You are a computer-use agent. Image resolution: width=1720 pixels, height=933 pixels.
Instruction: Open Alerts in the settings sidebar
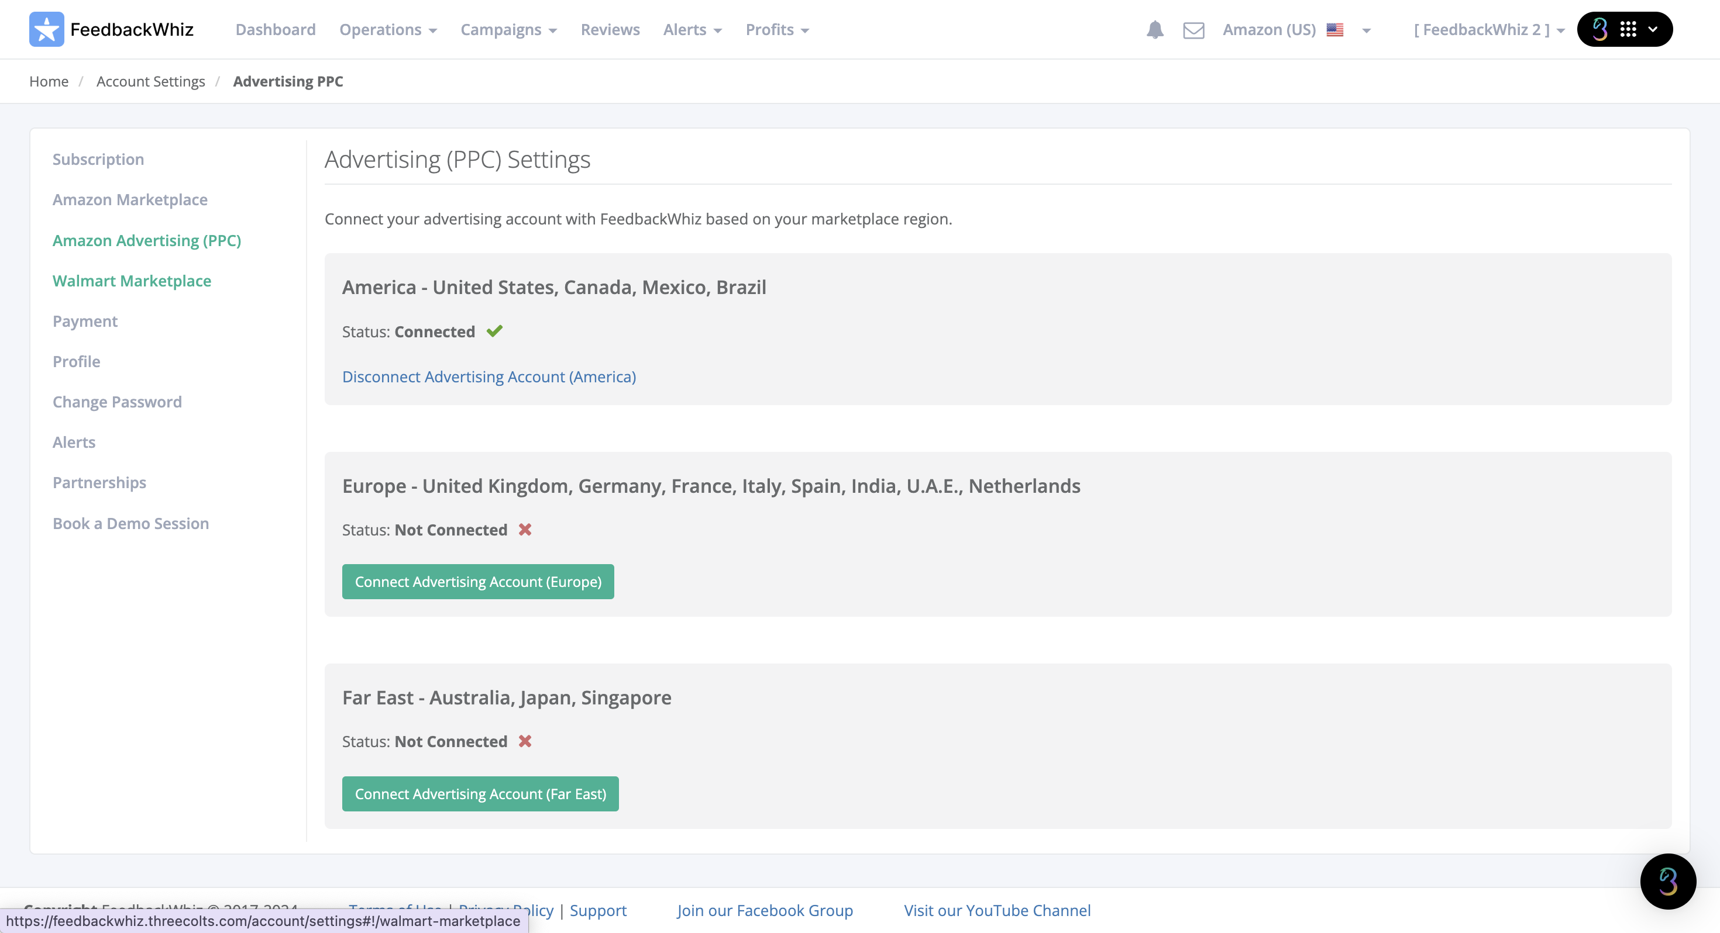(x=74, y=442)
